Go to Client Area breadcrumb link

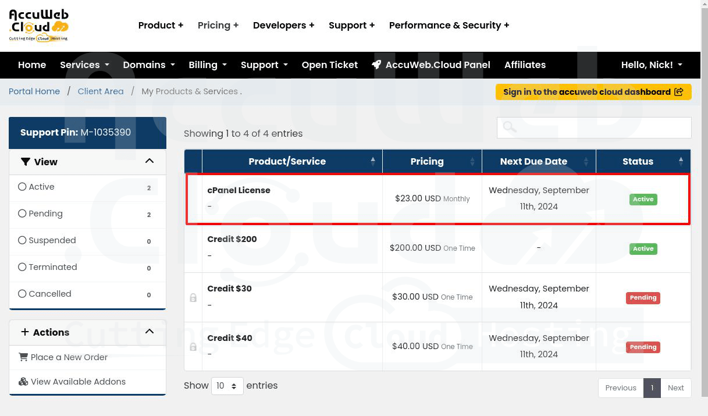[101, 91]
